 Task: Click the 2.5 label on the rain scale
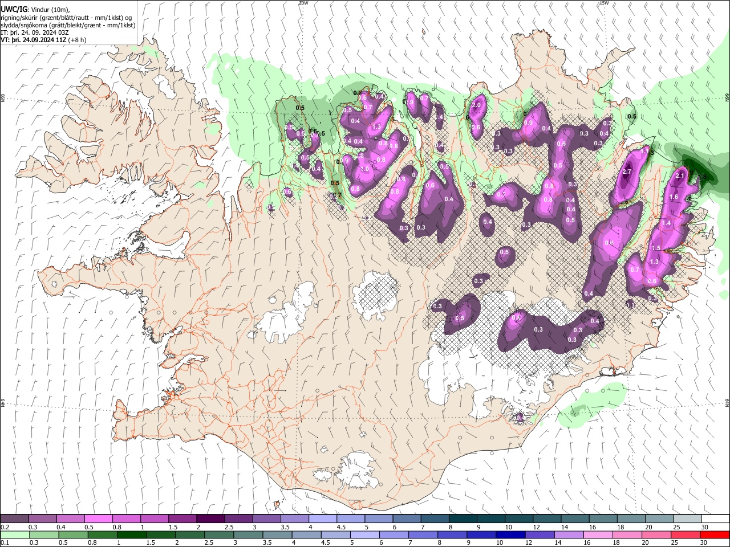coord(209,542)
